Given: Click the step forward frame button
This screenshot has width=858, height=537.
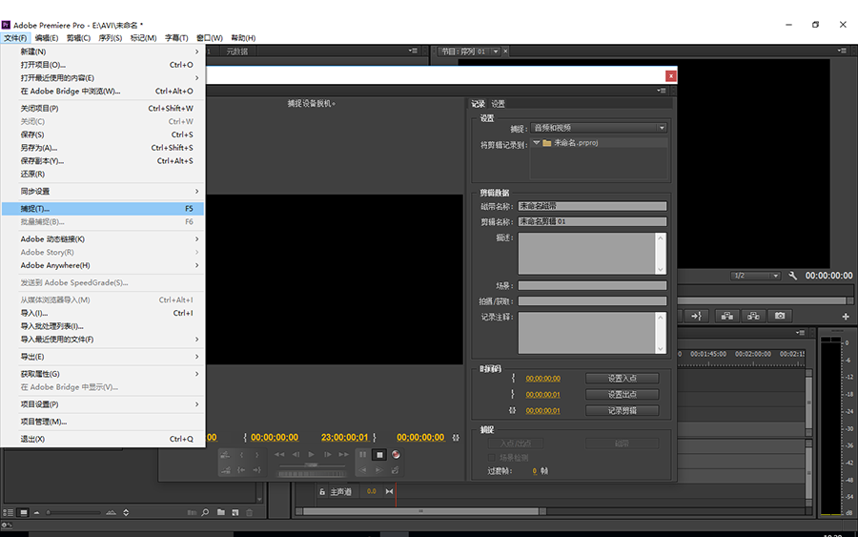Looking at the screenshot, I should click(x=327, y=454).
